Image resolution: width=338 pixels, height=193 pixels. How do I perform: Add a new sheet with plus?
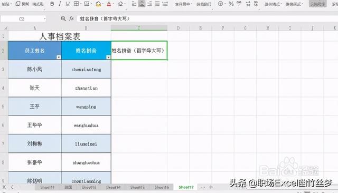[211, 187]
